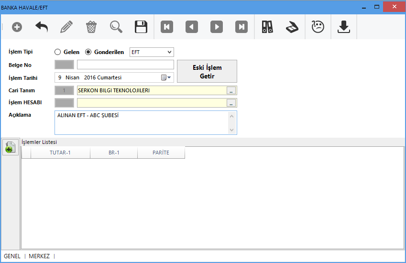Screen dimensions: 406x263
Task: Click the undo arrow icon in toolbar
Action: pyautogui.click(x=42, y=27)
